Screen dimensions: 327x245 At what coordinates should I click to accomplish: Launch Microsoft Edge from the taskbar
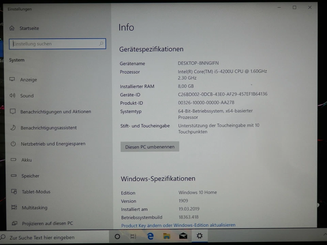150,236
